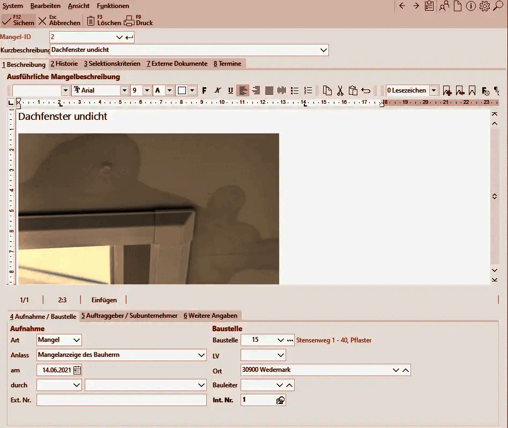Click the users icon in top toolbar
The width and height of the screenshot is (508, 428).
(x=444, y=6)
